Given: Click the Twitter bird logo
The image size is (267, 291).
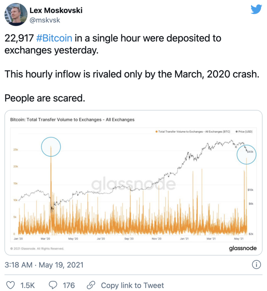Looking at the screenshot, I should (256, 10).
